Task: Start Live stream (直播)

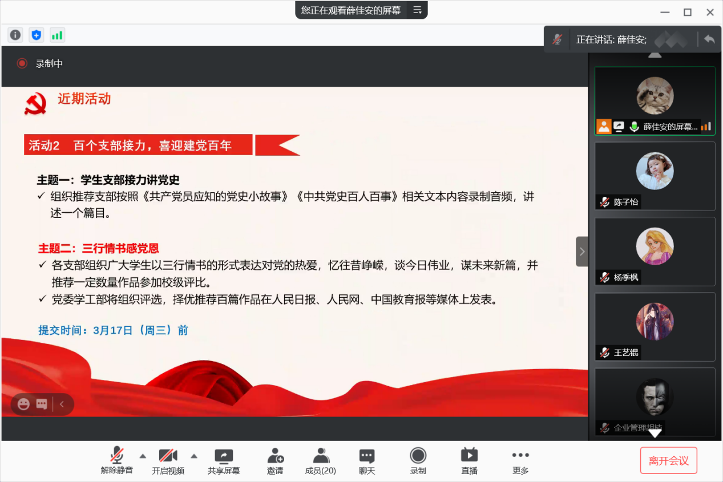Action: 469,461
